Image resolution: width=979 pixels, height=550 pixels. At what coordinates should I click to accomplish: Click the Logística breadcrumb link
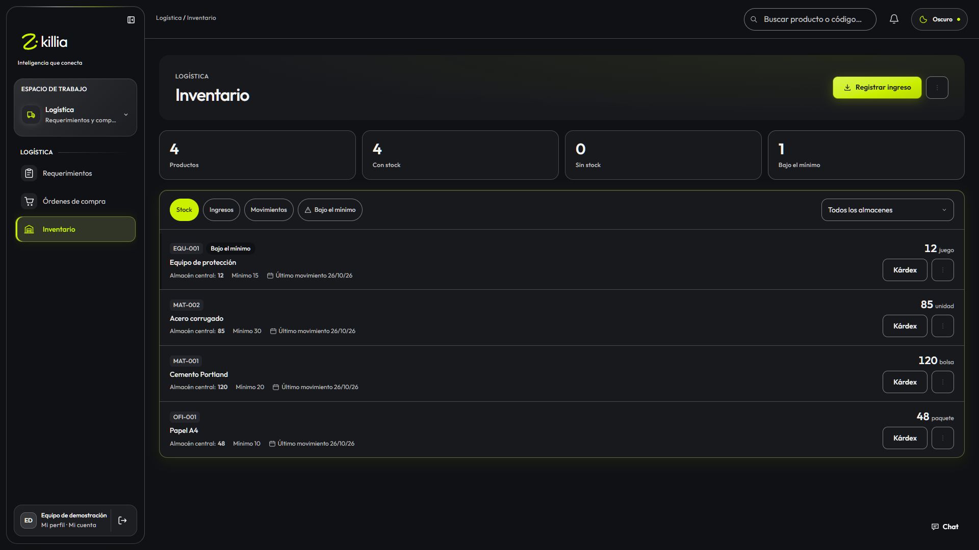[x=169, y=18]
